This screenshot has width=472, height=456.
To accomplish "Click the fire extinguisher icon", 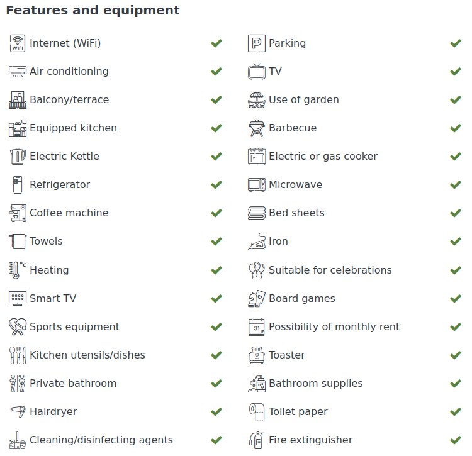I will click(257, 440).
